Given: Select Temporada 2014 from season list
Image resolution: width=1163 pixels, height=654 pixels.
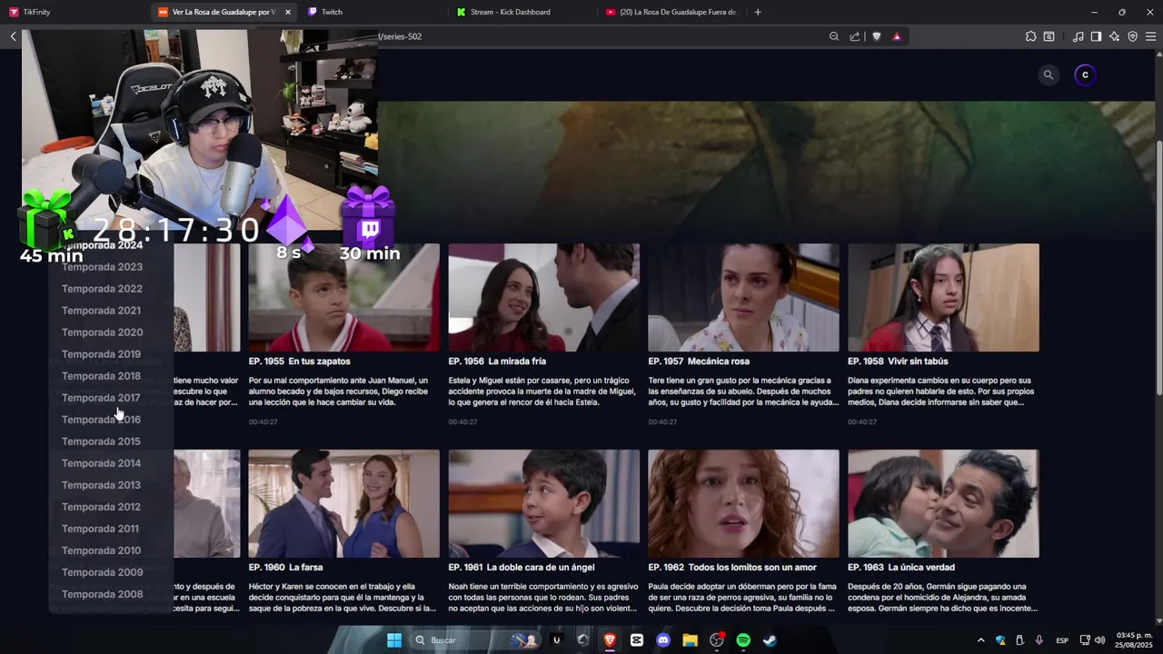Looking at the screenshot, I should point(102,463).
